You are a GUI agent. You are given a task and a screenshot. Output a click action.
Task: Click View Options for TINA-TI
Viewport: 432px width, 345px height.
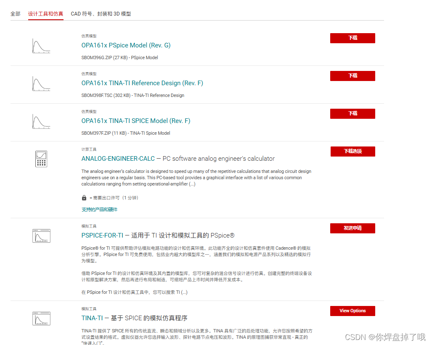(352, 311)
